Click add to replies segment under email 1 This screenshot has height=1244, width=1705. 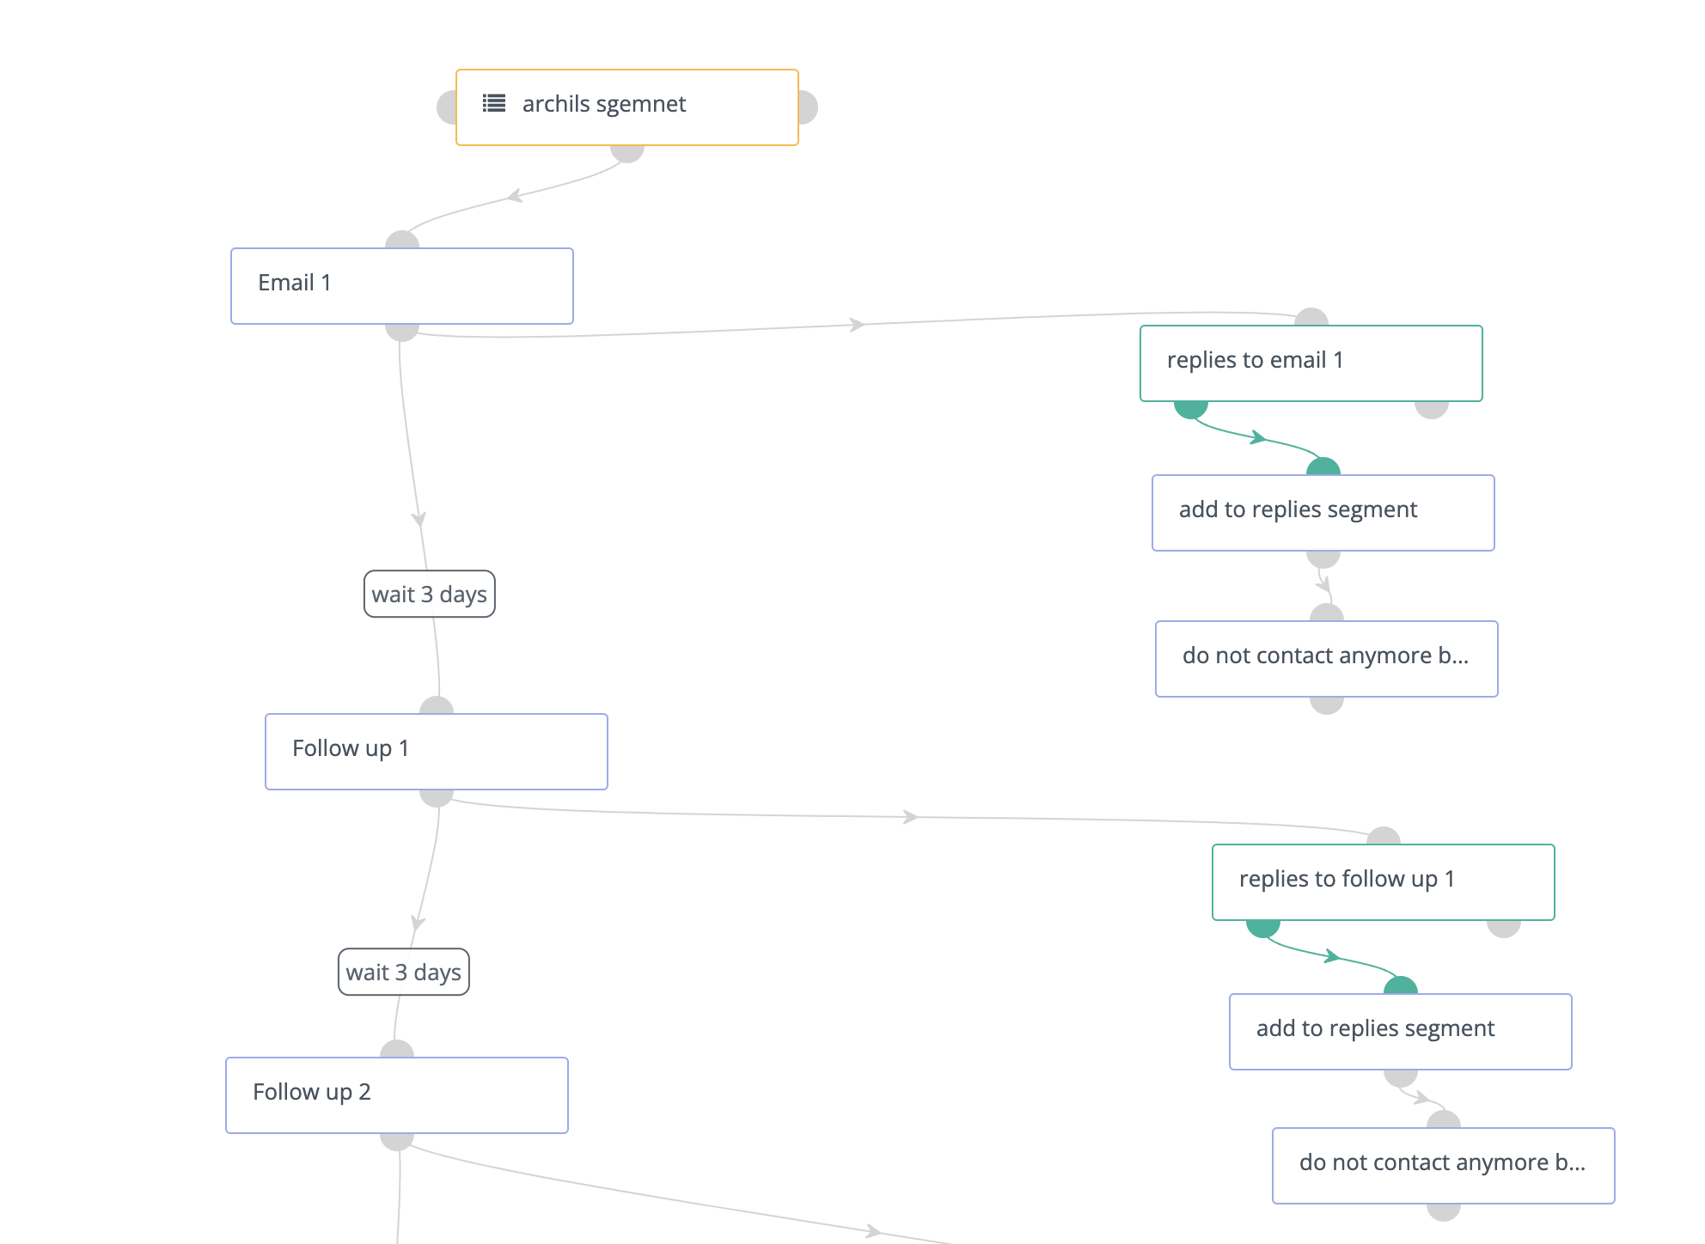click(x=1323, y=513)
